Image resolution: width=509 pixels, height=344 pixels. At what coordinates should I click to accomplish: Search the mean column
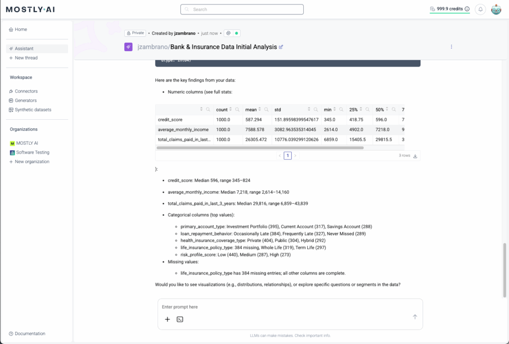point(266,110)
